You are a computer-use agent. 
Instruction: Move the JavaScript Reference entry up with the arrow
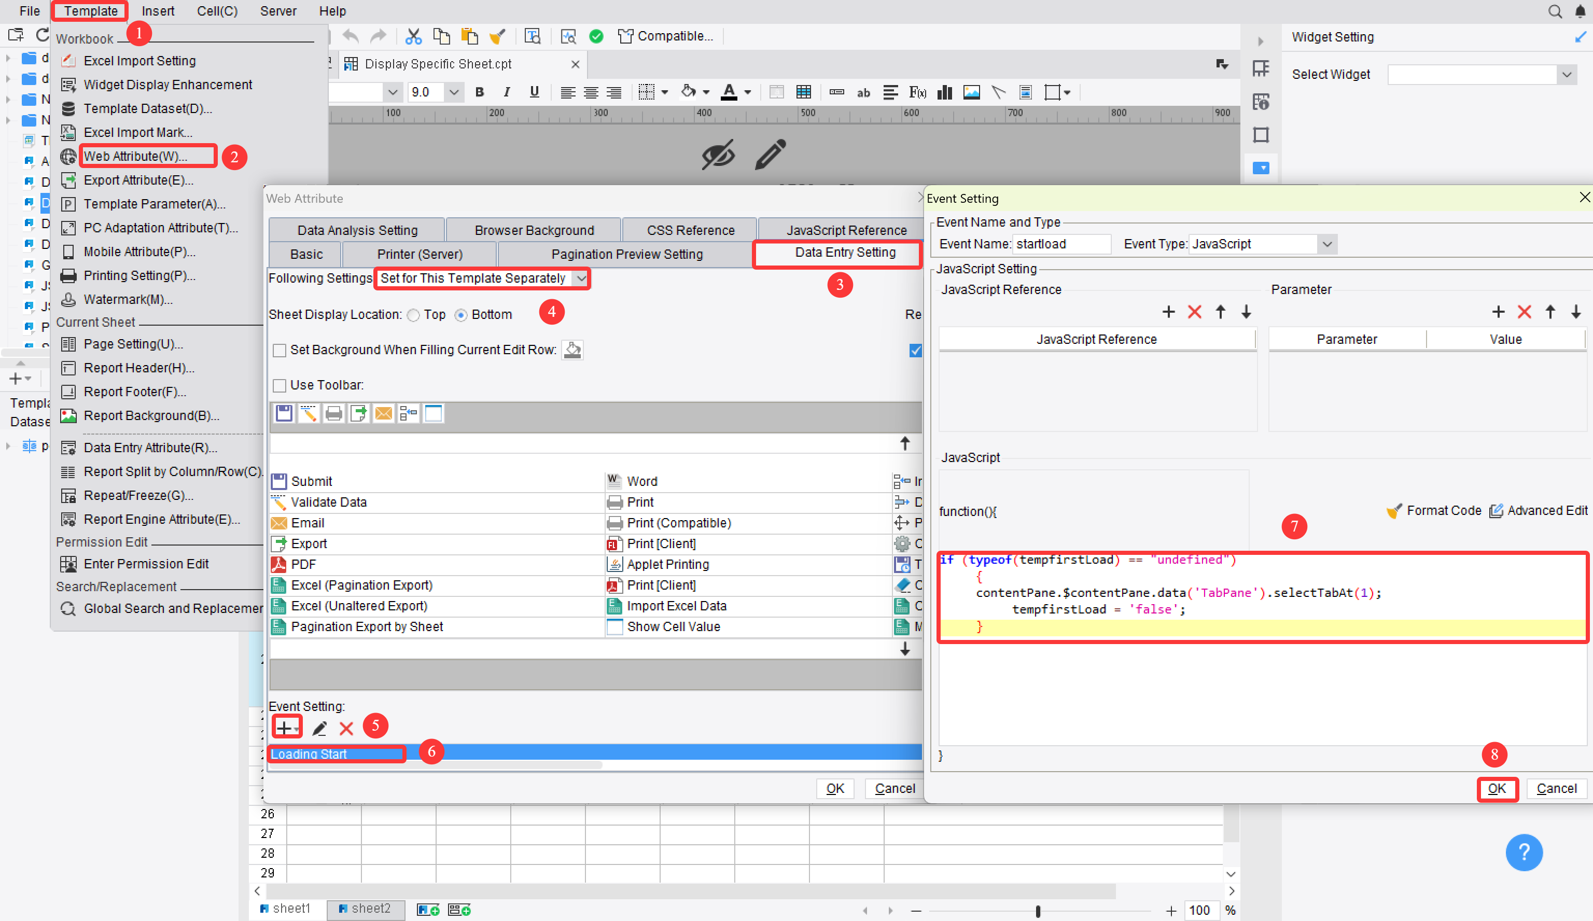1221,312
